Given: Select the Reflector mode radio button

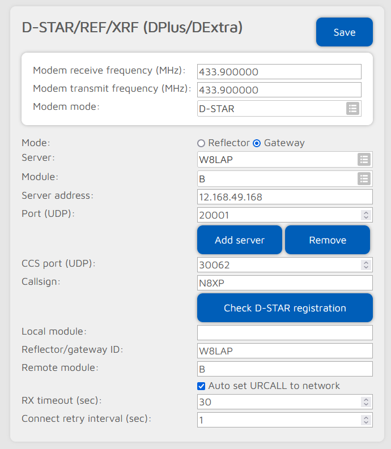Looking at the screenshot, I should pyautogui.click(x=201, y=143).
